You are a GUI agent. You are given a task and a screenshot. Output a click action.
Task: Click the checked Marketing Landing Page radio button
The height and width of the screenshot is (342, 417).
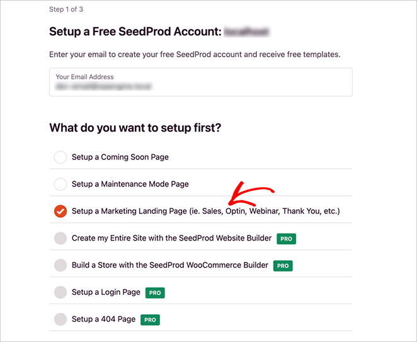(x=60, y=212)
